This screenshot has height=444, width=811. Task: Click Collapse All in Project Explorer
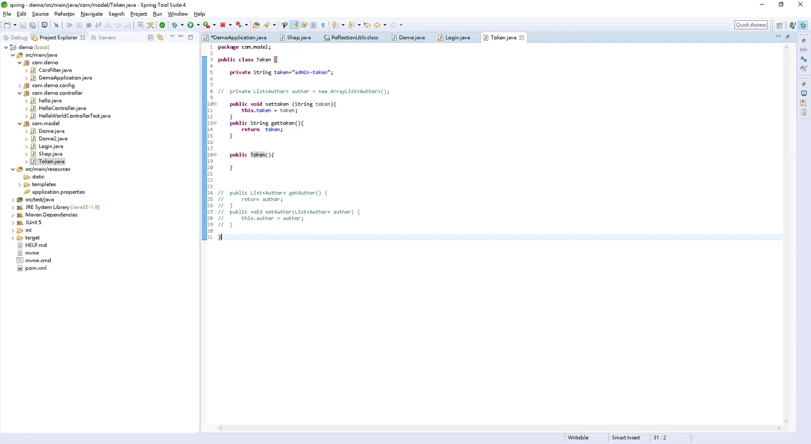150,37
